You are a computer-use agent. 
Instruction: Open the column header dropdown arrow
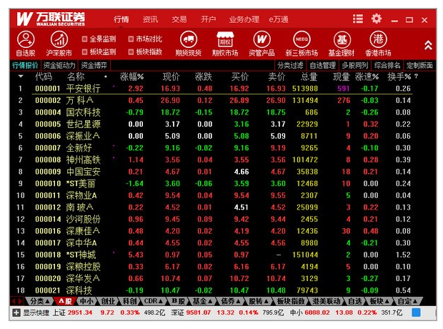21,77
